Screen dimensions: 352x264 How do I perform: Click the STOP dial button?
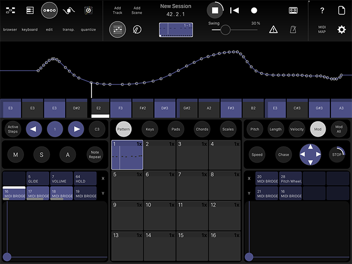(337, 155)
